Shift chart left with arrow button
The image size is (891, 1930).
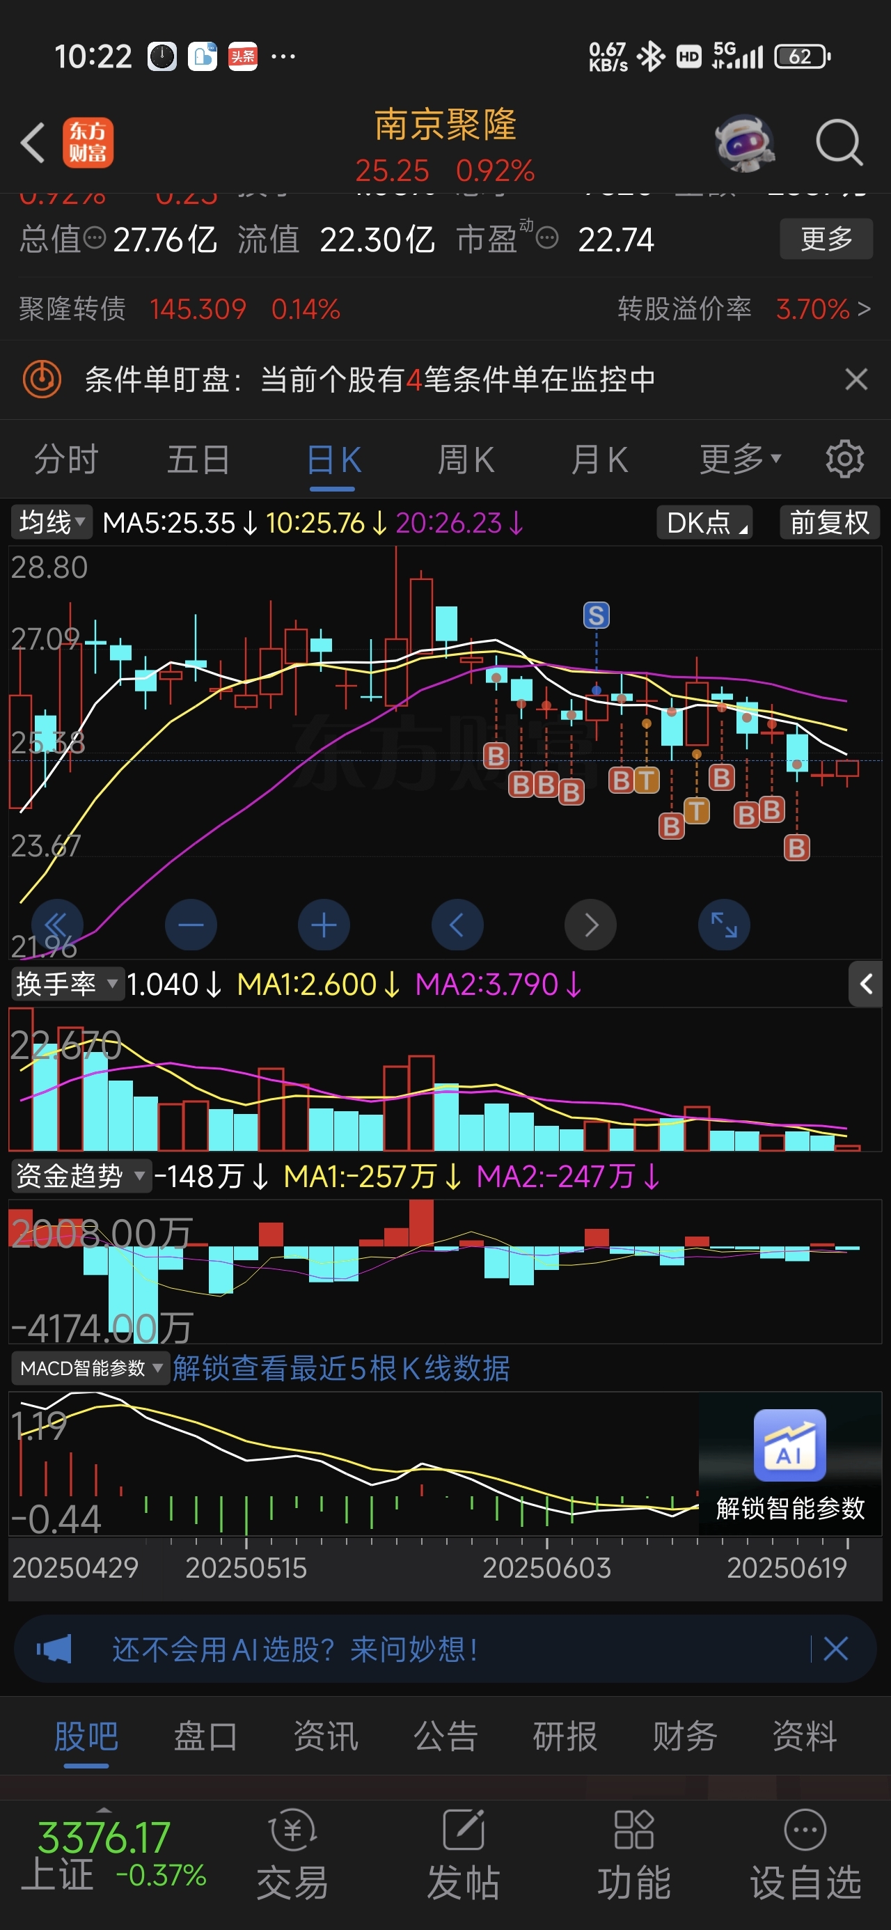[x=457, y=925]
